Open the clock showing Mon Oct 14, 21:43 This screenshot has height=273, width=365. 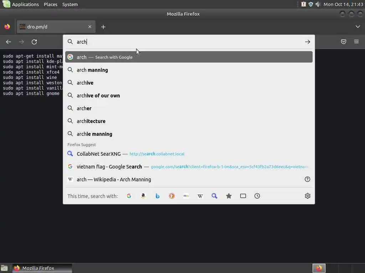(x=343, y=4)
